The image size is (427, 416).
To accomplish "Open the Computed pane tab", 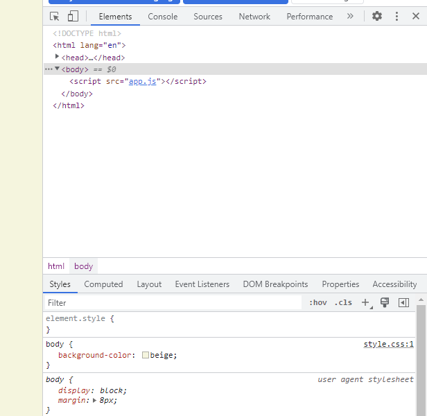I will point(103,284).
